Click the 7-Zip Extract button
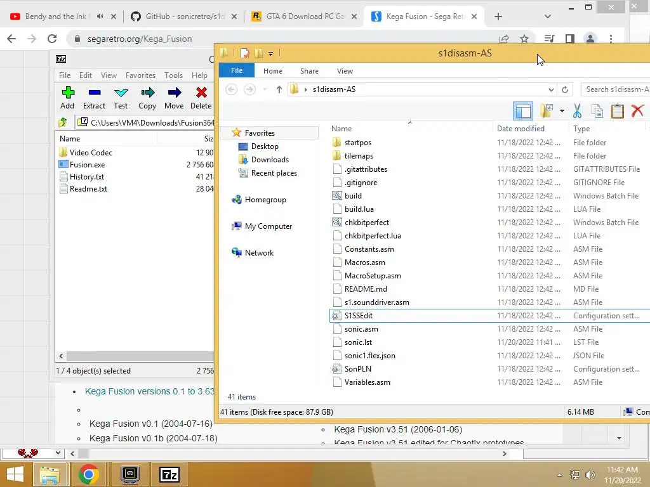The width and height of the screenshot is (650, 487). point(94,98)
